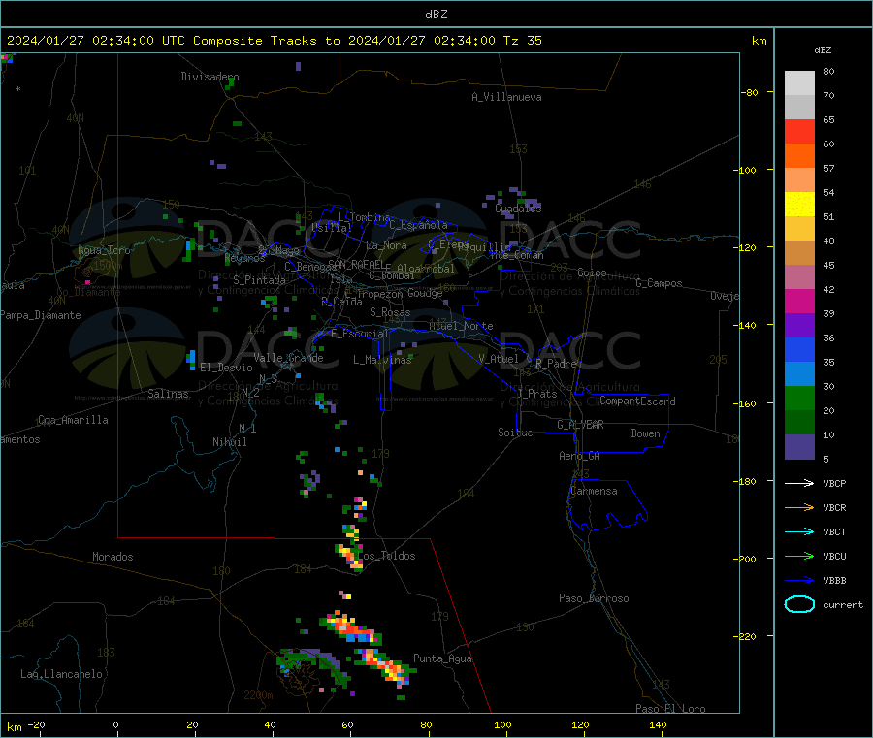Click the cyan 'current' ellipse icon
The image size is (873, 738).
(799, 604)
